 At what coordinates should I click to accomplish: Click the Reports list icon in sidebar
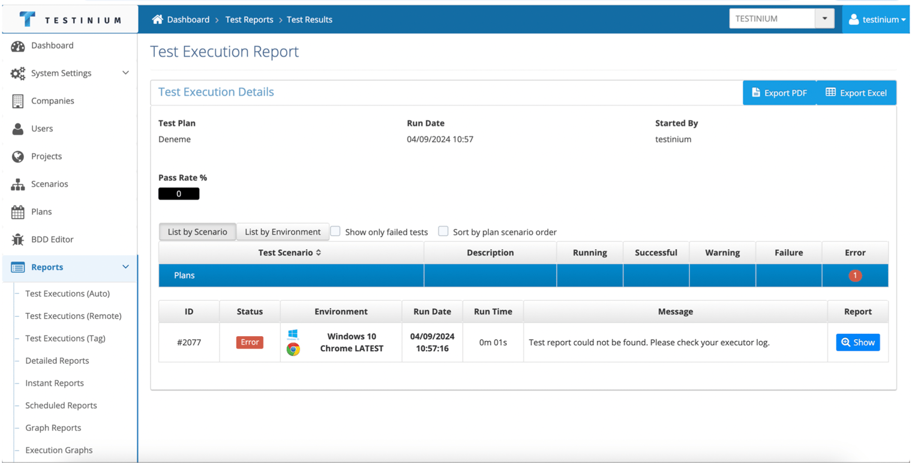pos(18,267)
